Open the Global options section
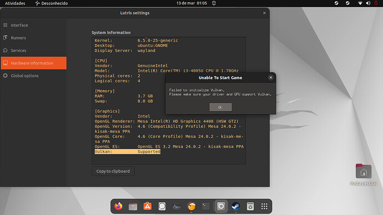383x215 pixels. 33,76
